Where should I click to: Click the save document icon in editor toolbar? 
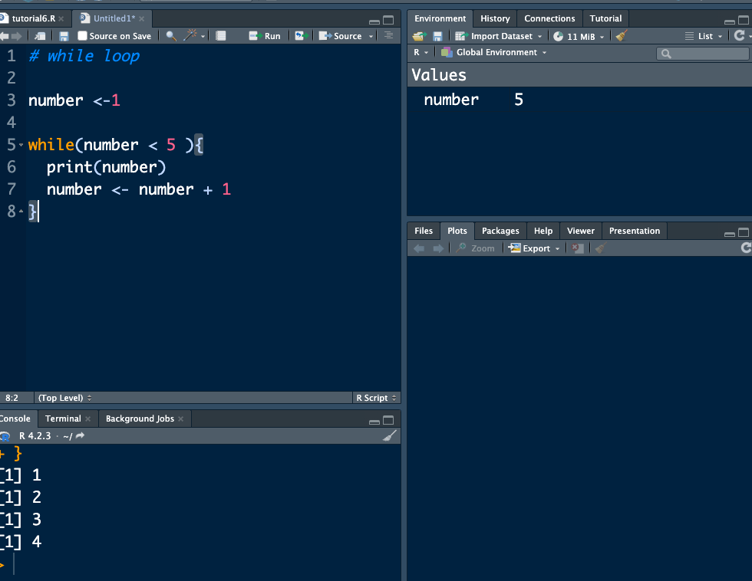pyautogui.click(x=64, y=36)
